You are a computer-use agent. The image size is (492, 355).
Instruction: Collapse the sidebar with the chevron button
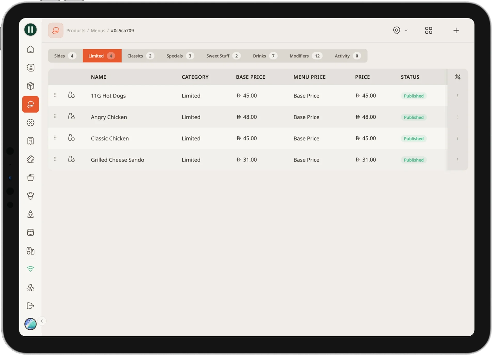point(42,321)
